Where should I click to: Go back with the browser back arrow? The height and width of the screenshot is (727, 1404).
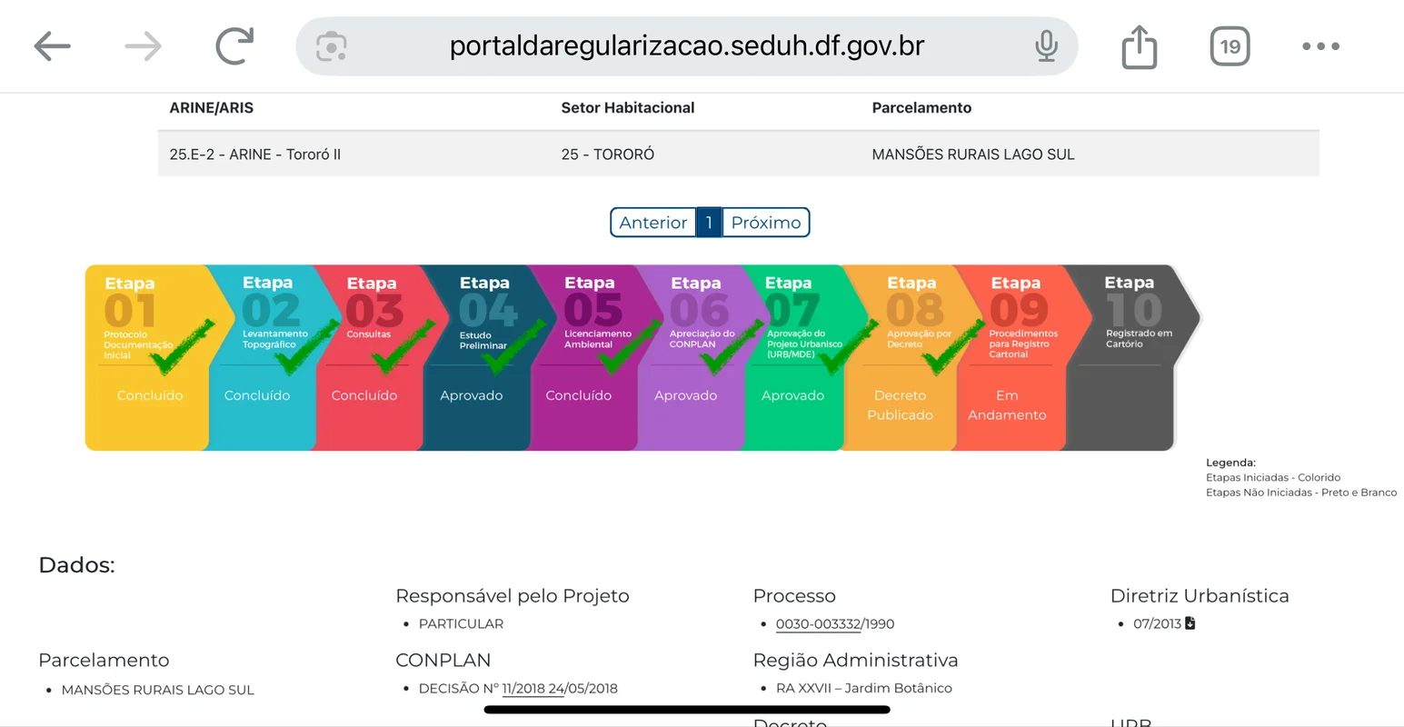click(x=52, y=46)
